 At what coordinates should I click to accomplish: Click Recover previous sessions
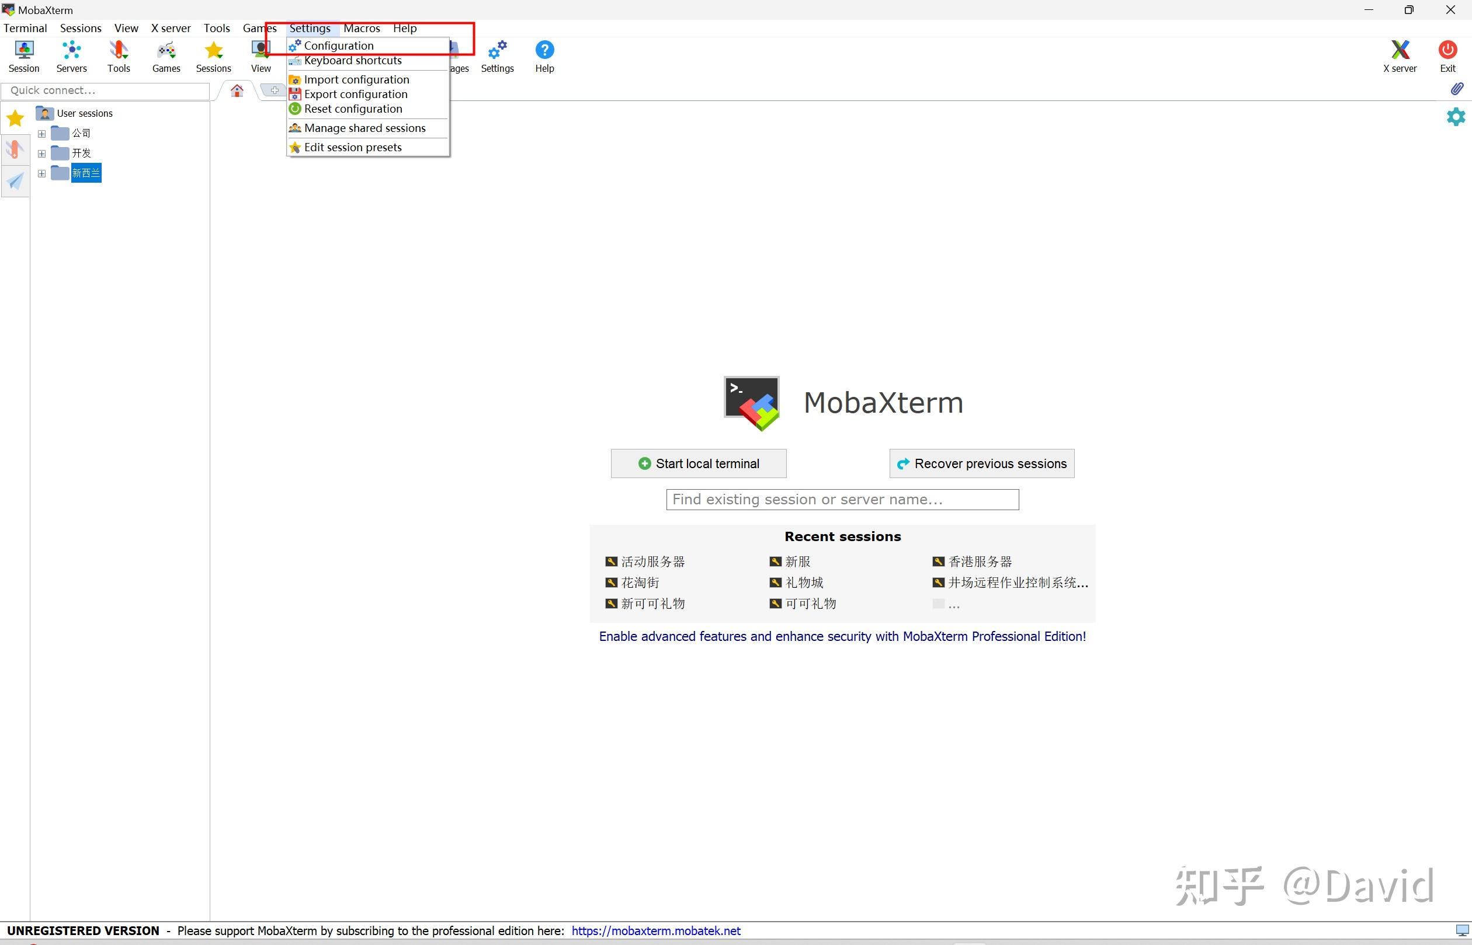(x=980, y=463)
